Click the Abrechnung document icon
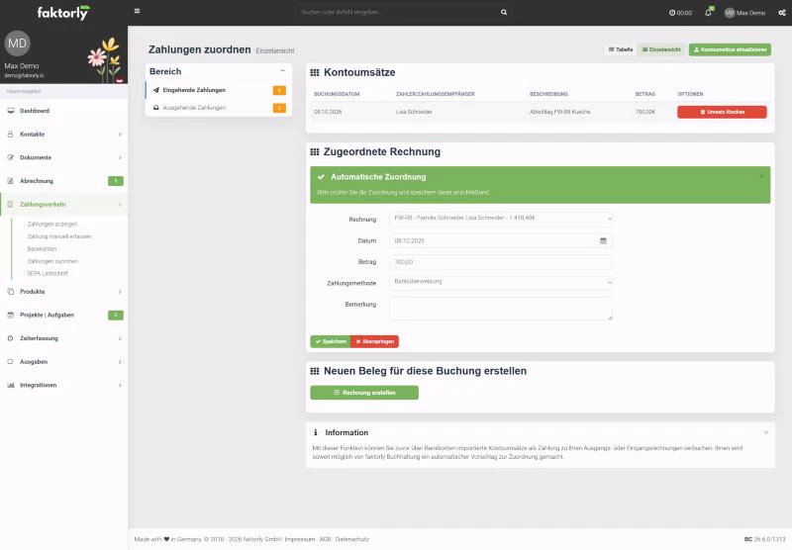This screenshot has width=792, height=550. [x=11, y=181]
